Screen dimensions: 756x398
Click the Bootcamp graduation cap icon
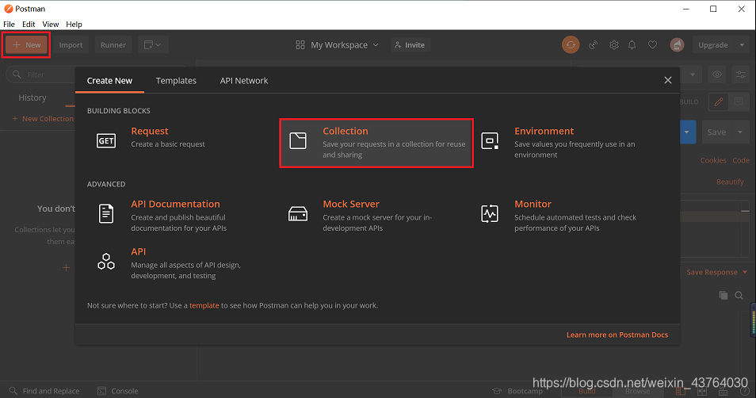497,391
